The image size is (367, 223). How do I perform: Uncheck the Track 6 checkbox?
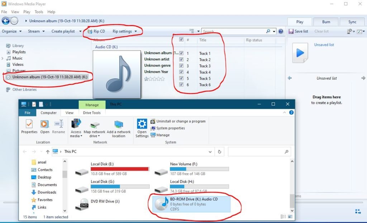click(181, 84)
